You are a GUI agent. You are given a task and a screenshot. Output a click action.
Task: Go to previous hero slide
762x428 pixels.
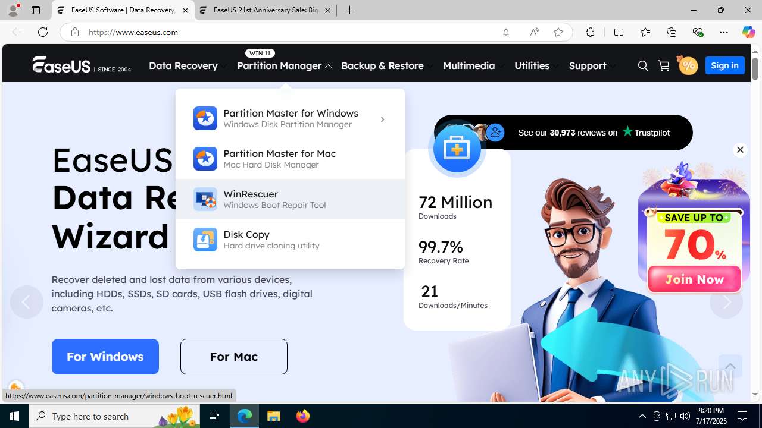(x=26, y=302)
